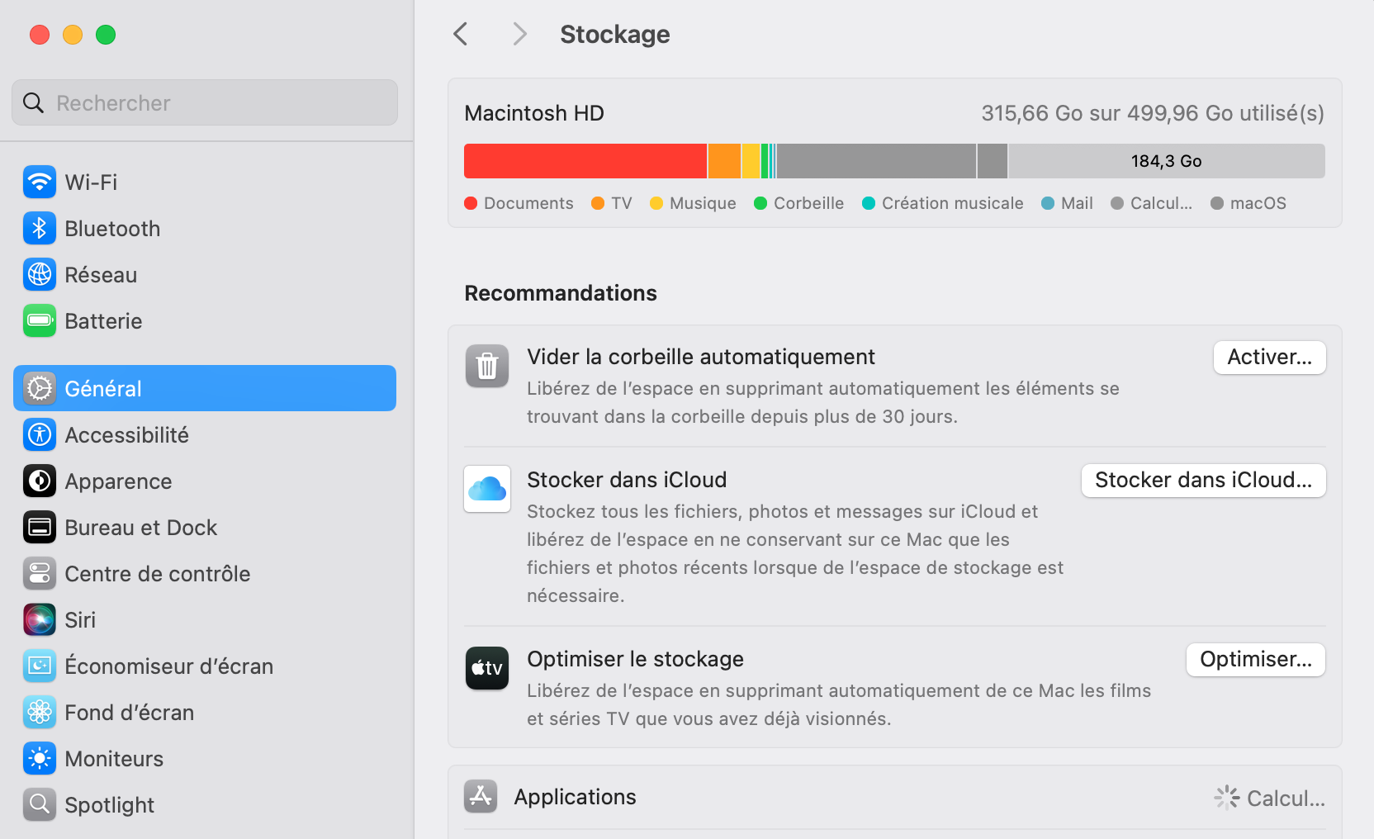Click the Siri label in sidebar

click(x=80, y=619)
